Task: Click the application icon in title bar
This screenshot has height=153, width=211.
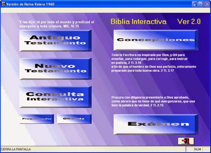Action: (3, 4)
